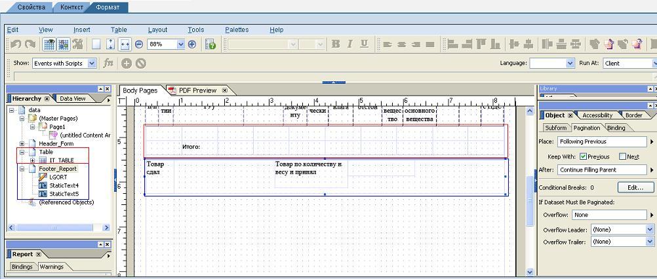Click the zoom out minus icon

[x=139, y=45]
